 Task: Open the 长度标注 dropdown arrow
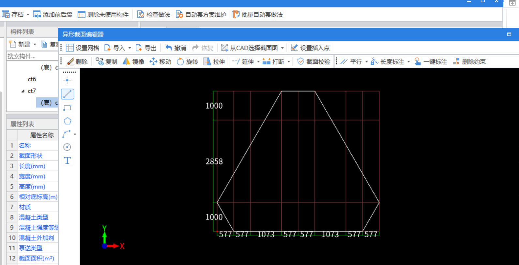click(408, 62)
